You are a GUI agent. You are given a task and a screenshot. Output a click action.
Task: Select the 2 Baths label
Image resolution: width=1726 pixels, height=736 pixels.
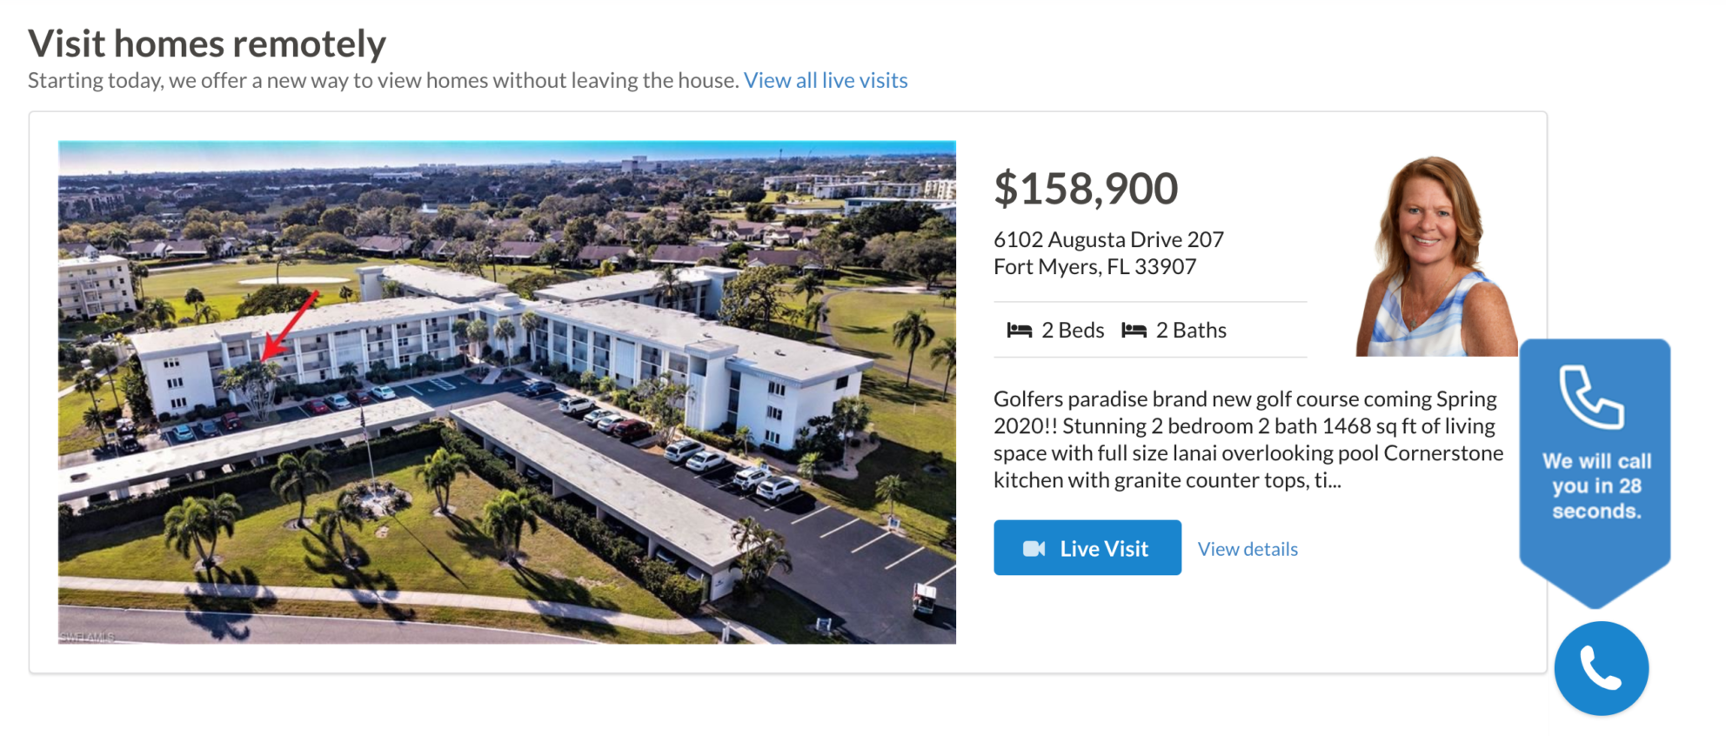pyautogui.click(x=1190, y=330)
